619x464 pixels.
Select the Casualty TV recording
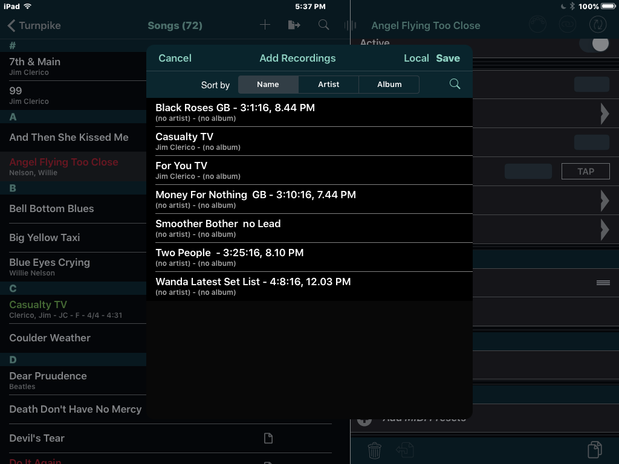pos(308,141)
